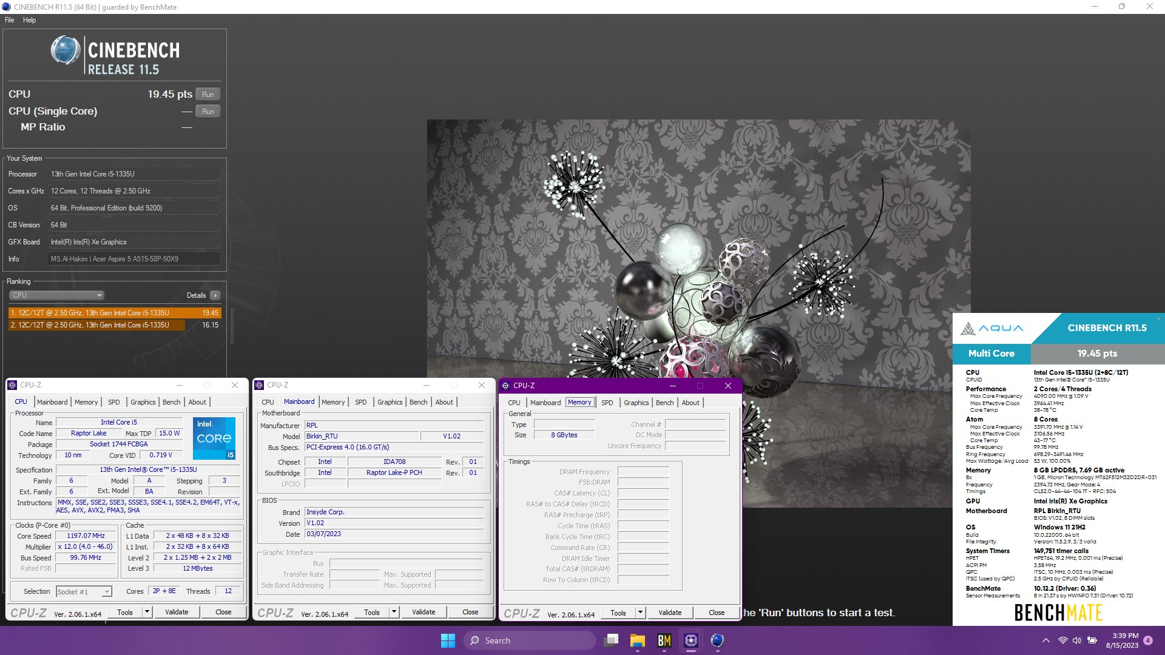Click Close button in first CPU-Z window
1165x655 pixels.
[x=223, y=613]
